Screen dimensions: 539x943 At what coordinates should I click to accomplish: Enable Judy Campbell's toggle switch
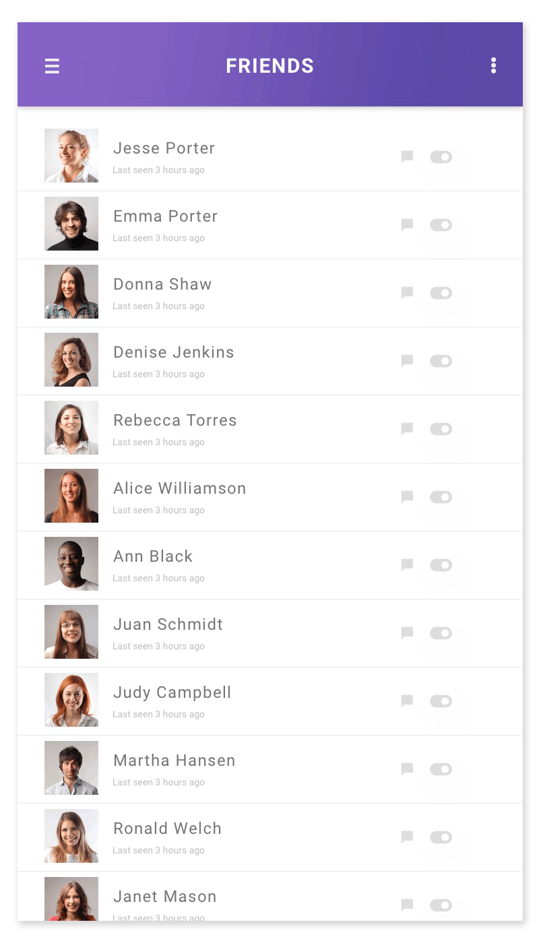click(441, 701)
